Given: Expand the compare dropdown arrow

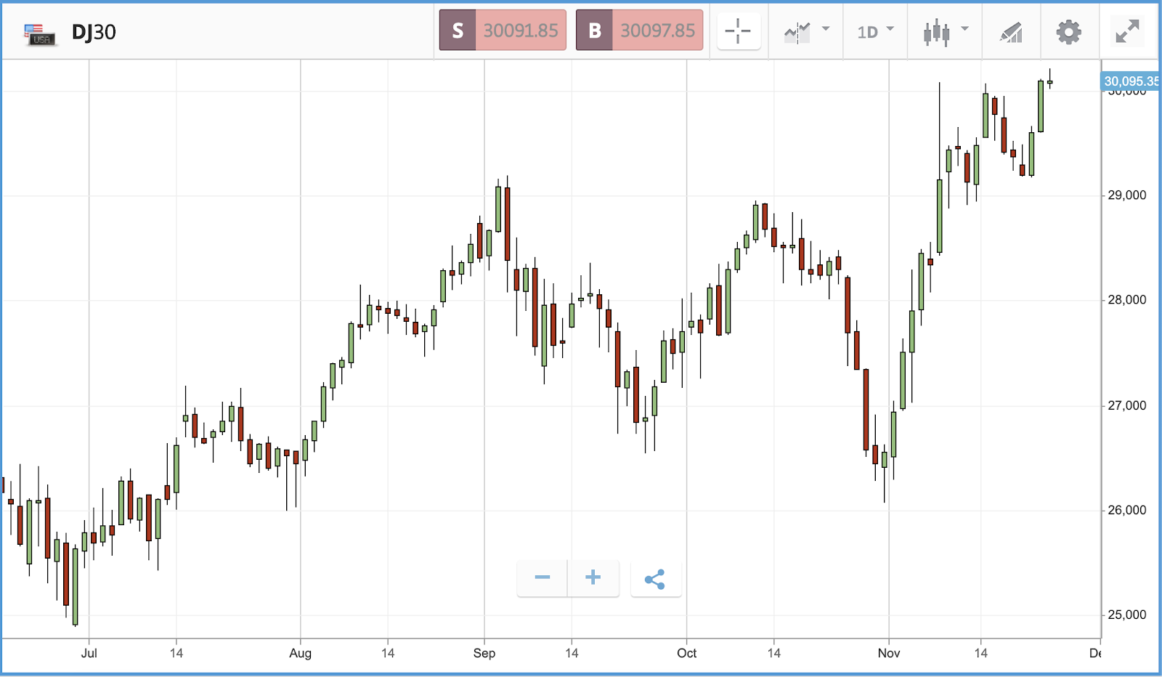Looking at the screenshot, I should pyautogui.click(x=825, y=29).
